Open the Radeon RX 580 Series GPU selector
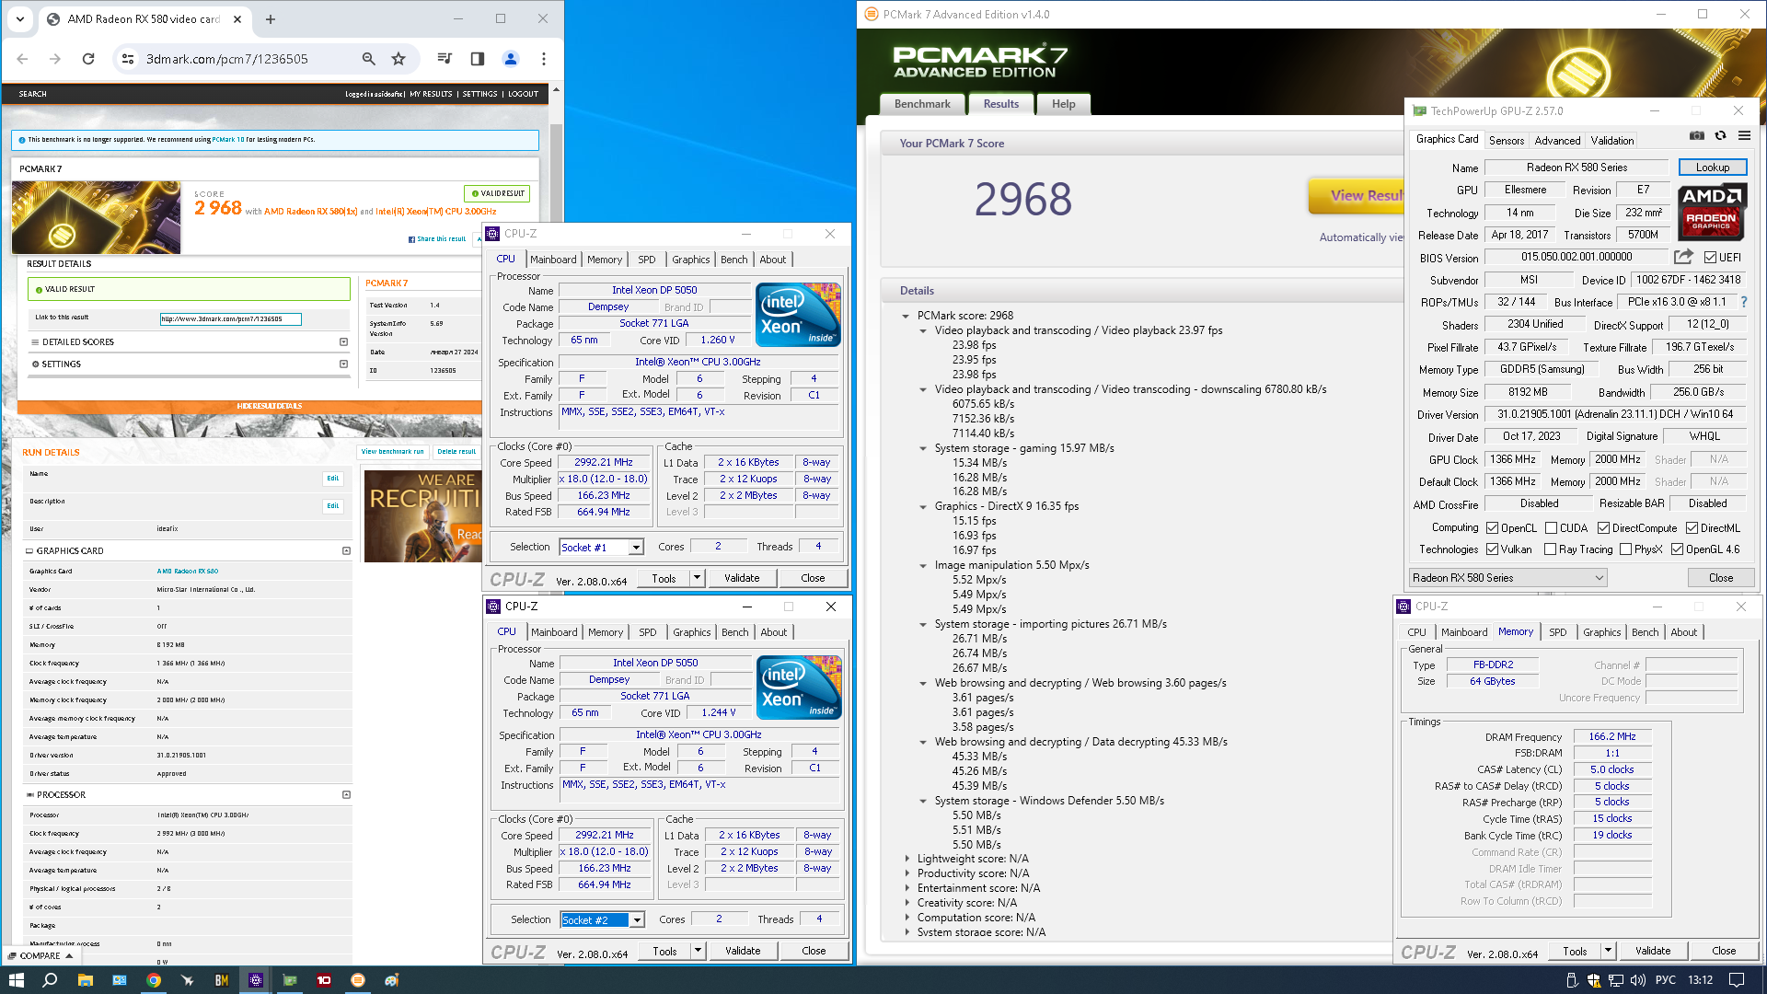 coord(1507,578)
